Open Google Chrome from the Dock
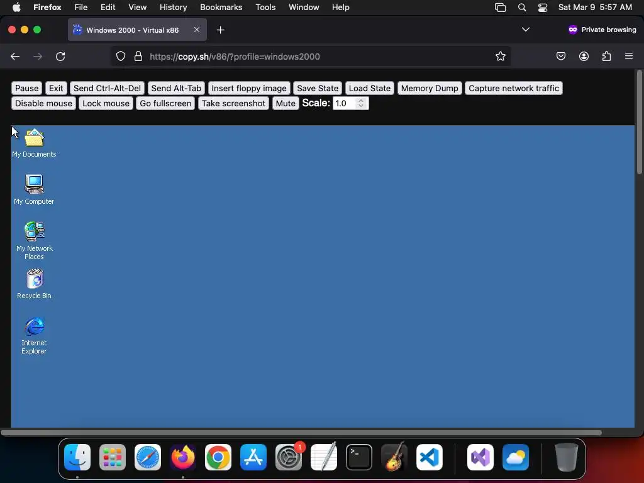The image size is (644, 483). click(218, 457)
